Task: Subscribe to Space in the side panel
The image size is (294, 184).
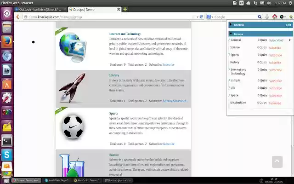Action: click(276, 96)
